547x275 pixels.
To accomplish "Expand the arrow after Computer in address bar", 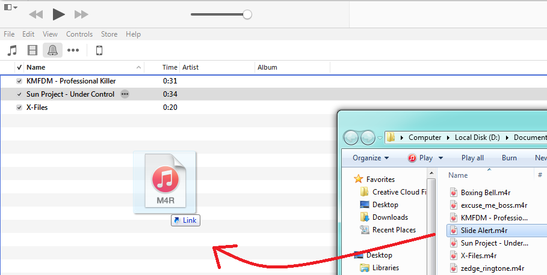I will 448,138.
